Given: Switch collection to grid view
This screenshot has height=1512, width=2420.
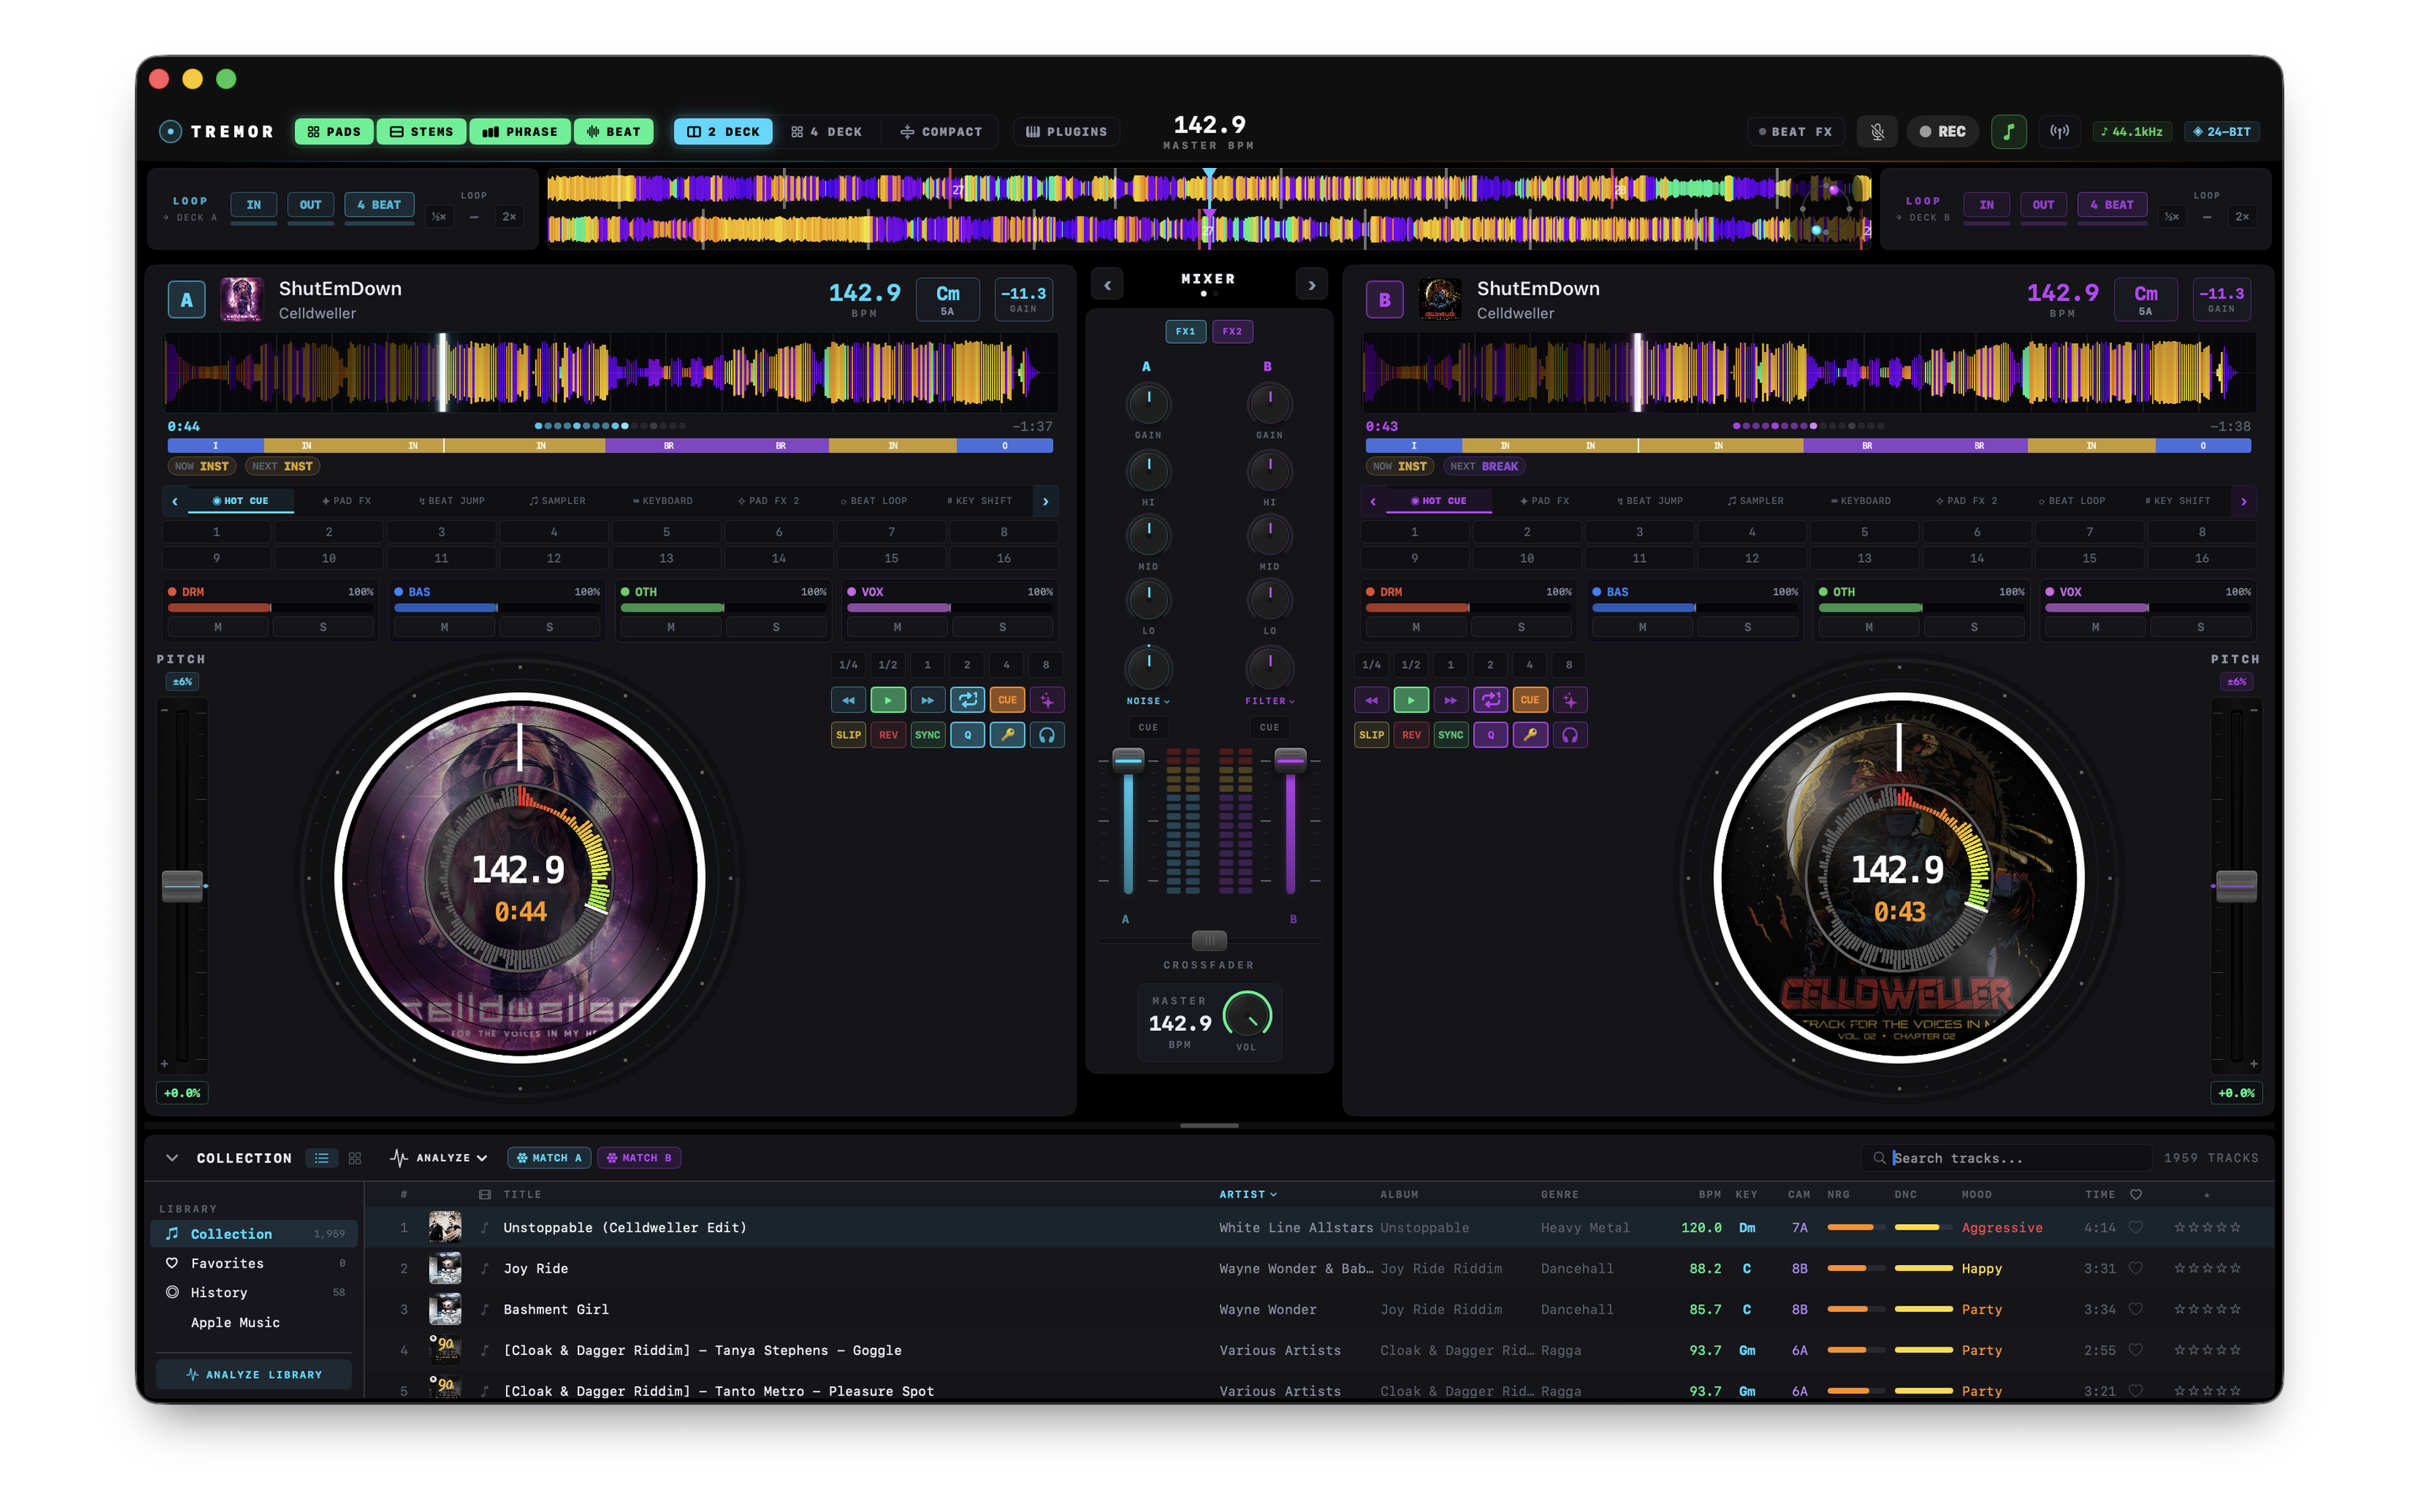Looking at the screenshot, I should [355, 1158].
